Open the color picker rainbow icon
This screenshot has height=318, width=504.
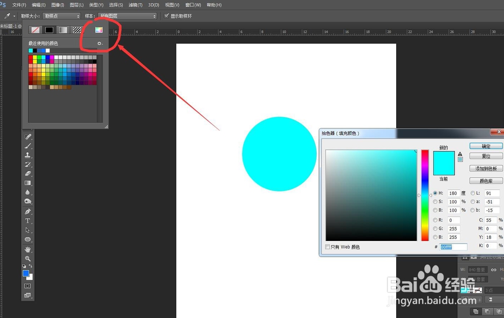pos(99,30)
